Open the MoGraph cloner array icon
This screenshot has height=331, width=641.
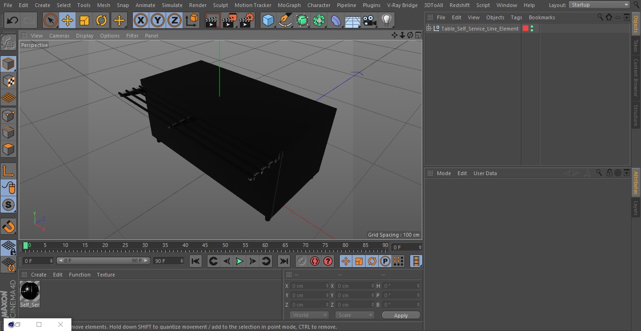(319, 21)
